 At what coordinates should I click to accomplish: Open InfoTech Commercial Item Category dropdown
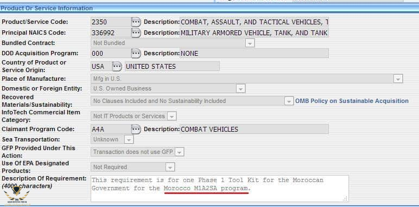coord(172,117)
